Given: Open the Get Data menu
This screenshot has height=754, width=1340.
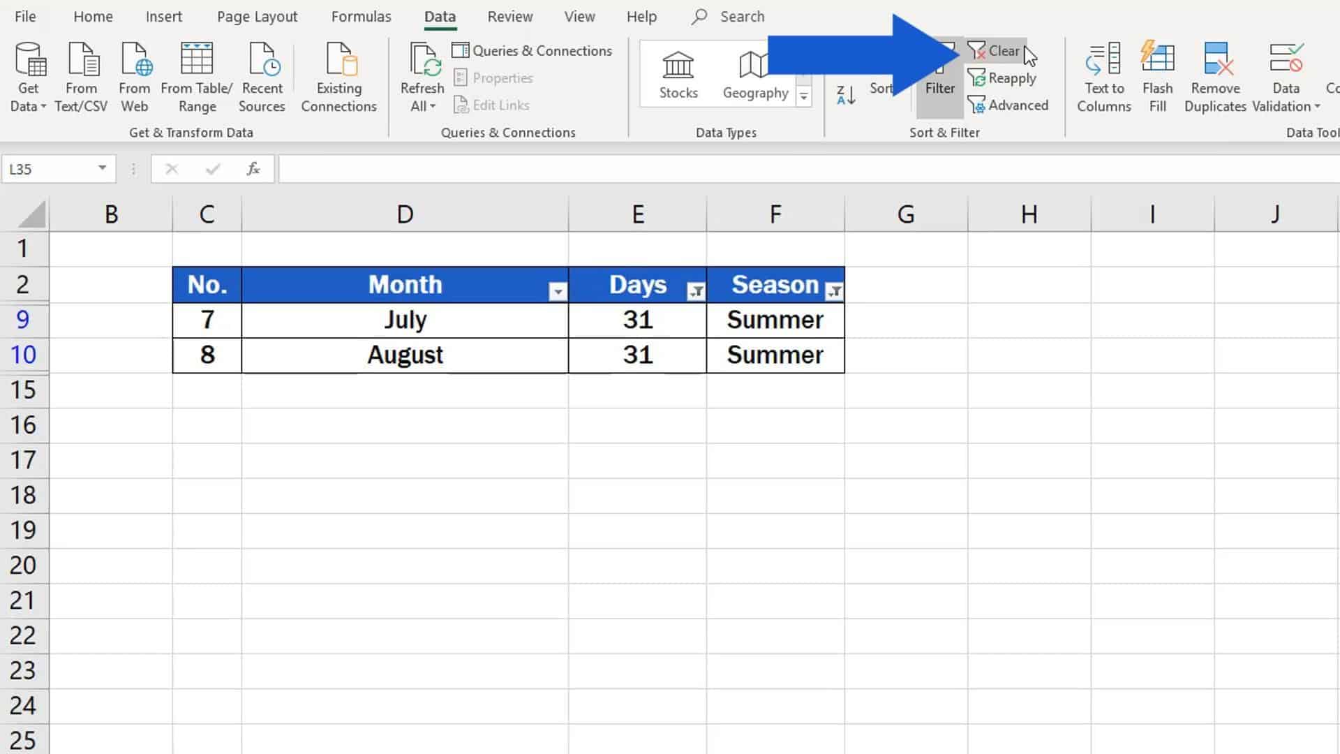Looking at the screenshot, I should click(x=29, y=77).
